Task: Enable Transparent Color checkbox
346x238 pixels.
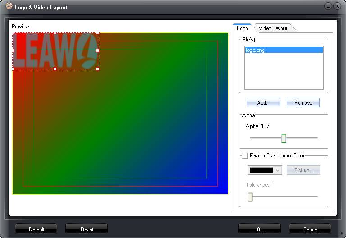Action: 245,156
